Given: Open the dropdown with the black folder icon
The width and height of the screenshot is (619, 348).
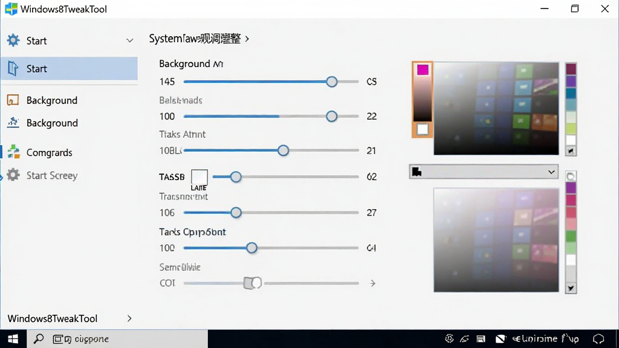Looking at the screenshot, I should click(484, 172).
